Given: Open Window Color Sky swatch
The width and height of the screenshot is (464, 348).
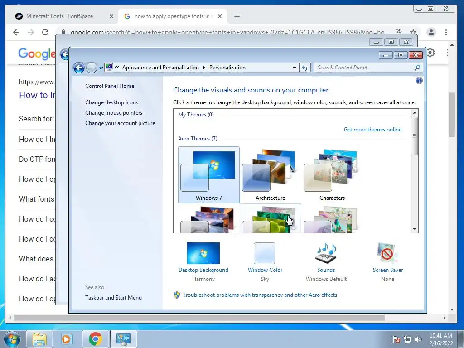Looking at the screenshot, I should coord(265,253).
